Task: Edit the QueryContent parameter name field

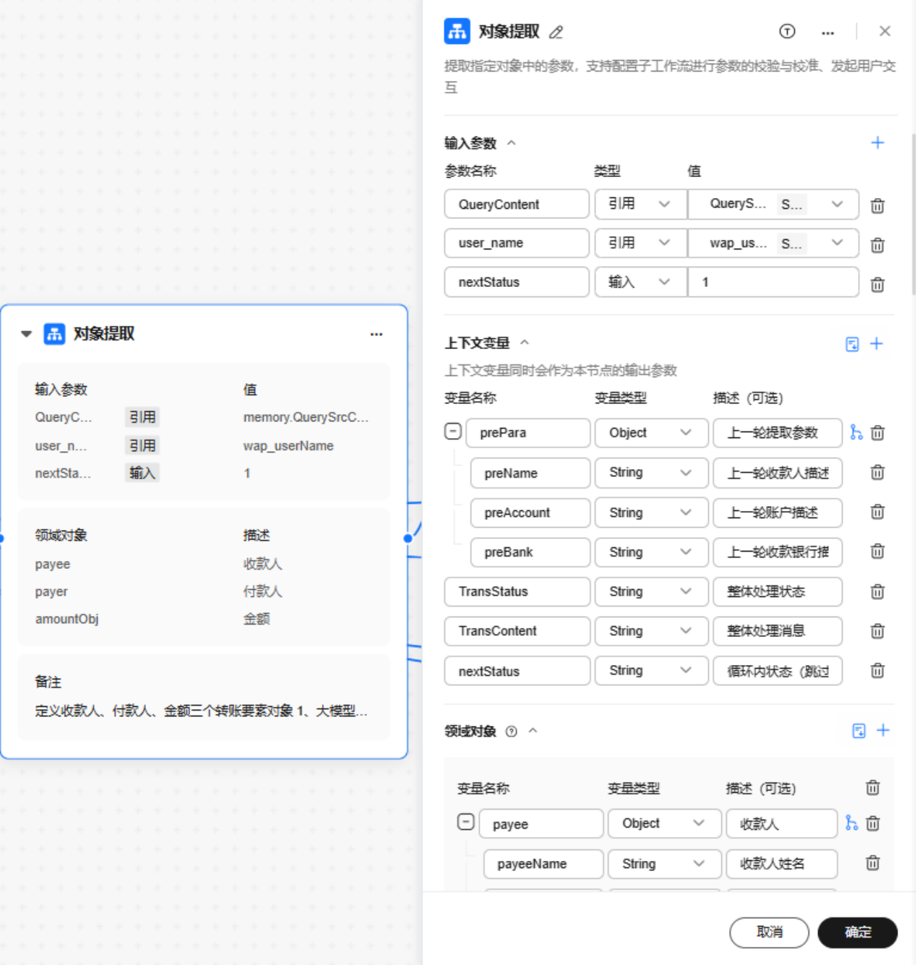Action: 517,204
